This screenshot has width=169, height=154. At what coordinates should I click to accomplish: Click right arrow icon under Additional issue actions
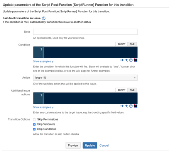click(122, 106)
